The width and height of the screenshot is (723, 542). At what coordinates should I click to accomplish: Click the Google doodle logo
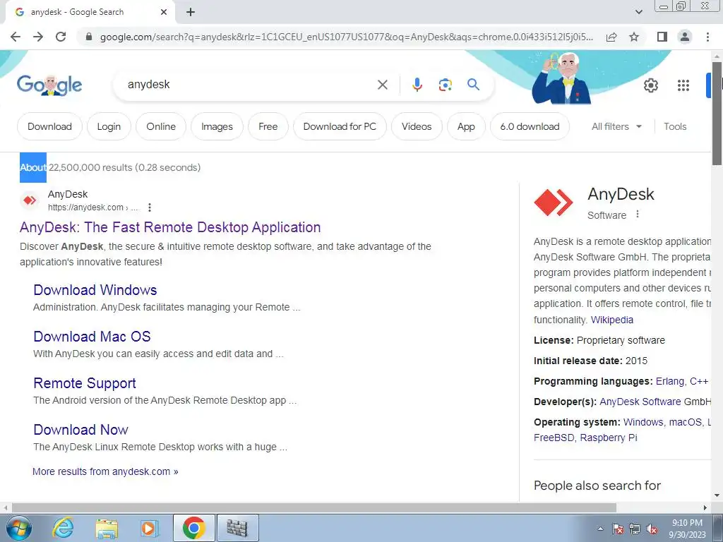pyautogui.click(x=49, y=85)
